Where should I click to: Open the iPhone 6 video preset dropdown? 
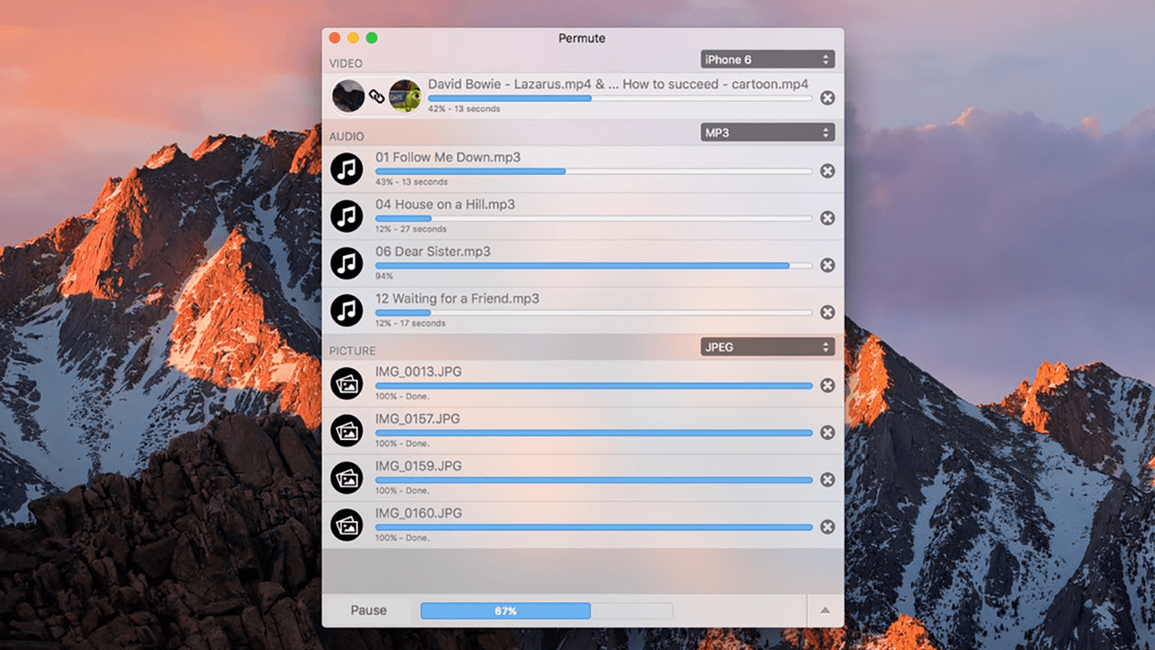click(x=768, y=60)
